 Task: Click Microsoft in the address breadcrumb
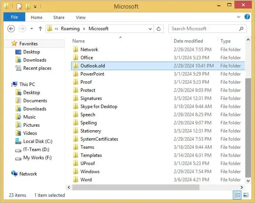point(98,29)
